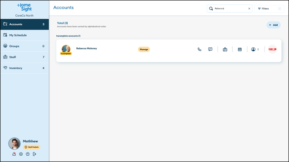Click Rebecca Maloney's avatar thumbnail
The image size is (289, 162).
click(66, 49)
